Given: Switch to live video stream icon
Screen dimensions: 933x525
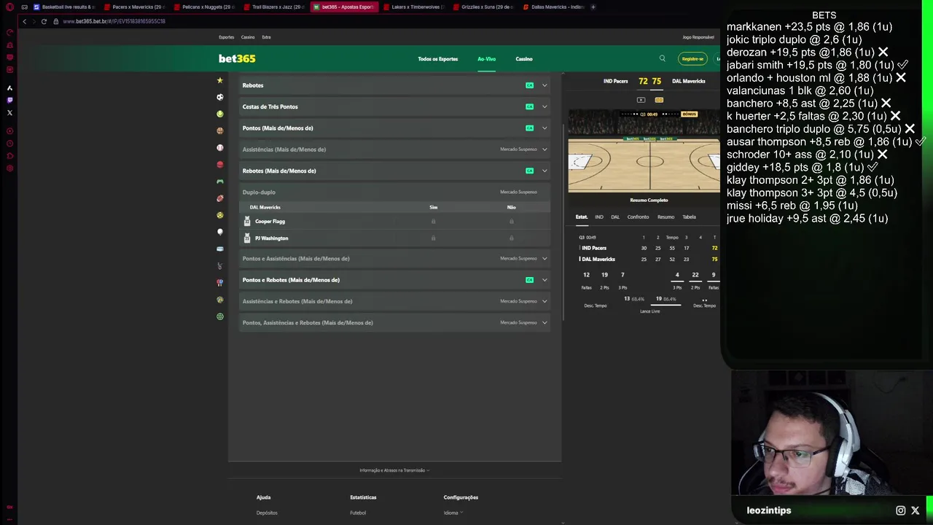Looking at the screenshot, I should click(641, 100).
